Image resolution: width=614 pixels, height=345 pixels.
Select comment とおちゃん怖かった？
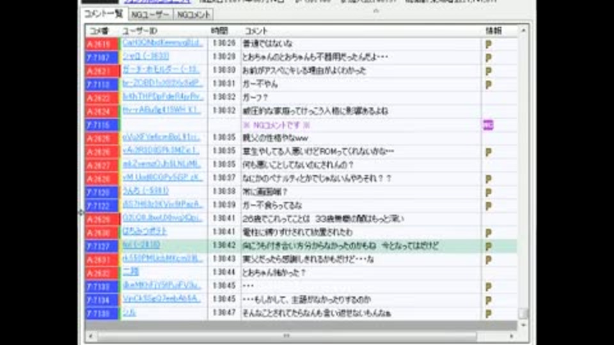coord(274,273)
